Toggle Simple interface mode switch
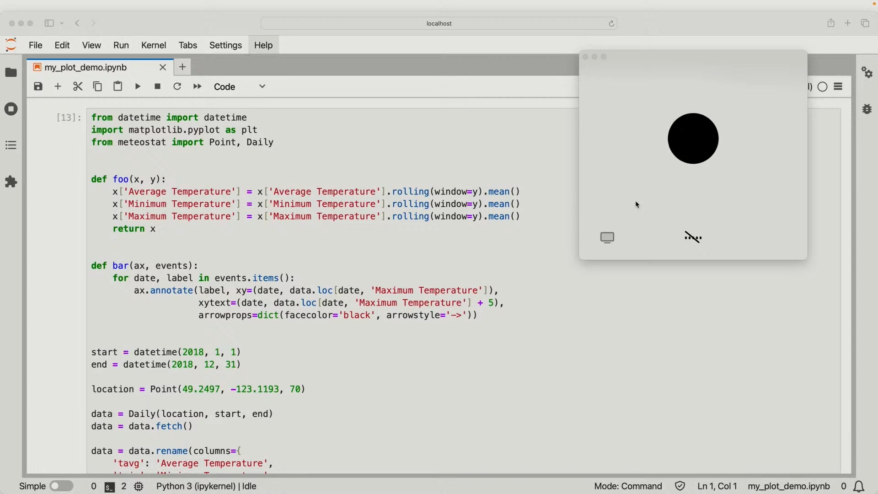This screenshot has height=494, width=878. click(x=62, y=486)
